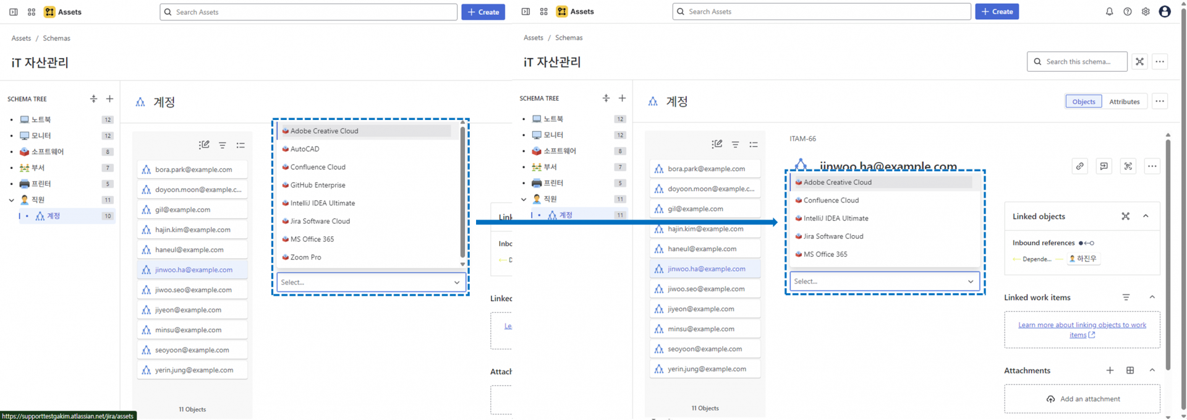1187x420 pixels.
Task: Click bulk edit icon in right object list
Action: click(x=717, y=144)
